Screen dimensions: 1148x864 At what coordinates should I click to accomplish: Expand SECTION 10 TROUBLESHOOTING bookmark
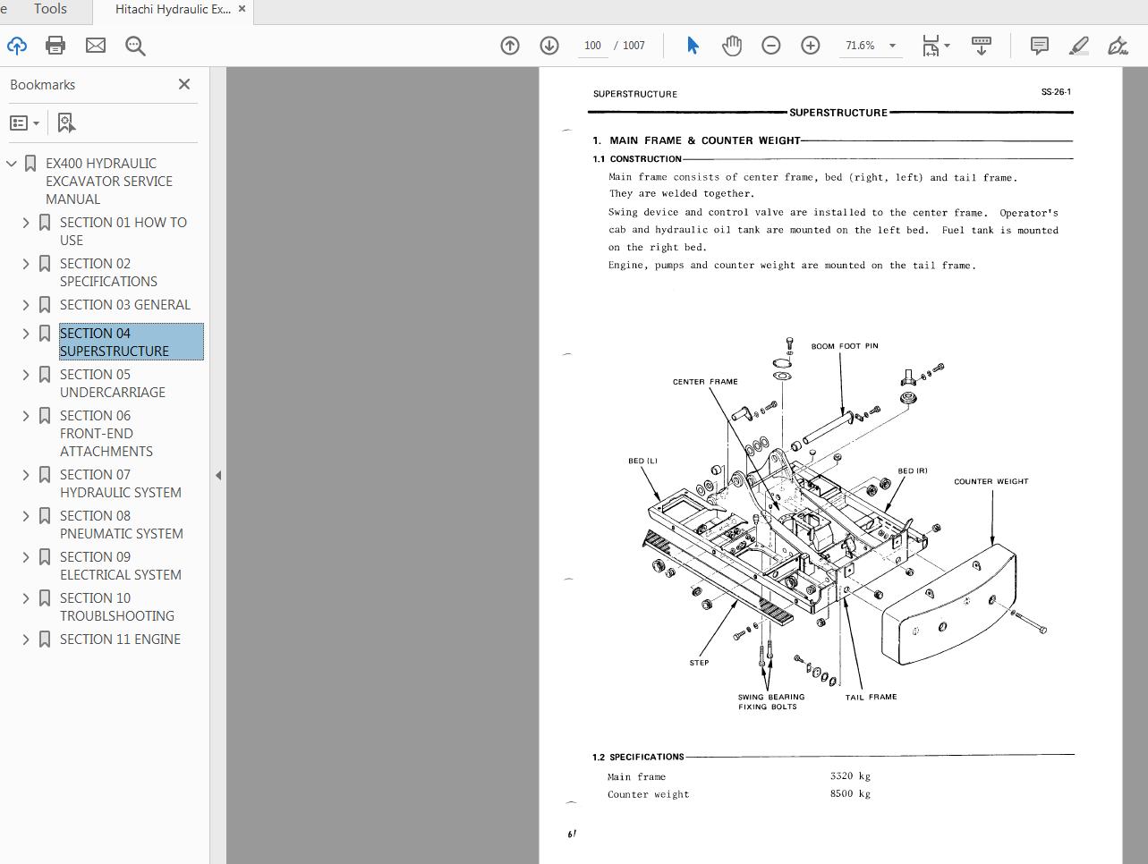click(x=26, y=597)
